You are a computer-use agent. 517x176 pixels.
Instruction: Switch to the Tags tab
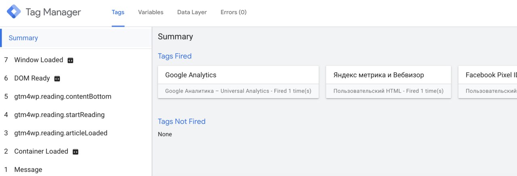(x=118, y=12)
